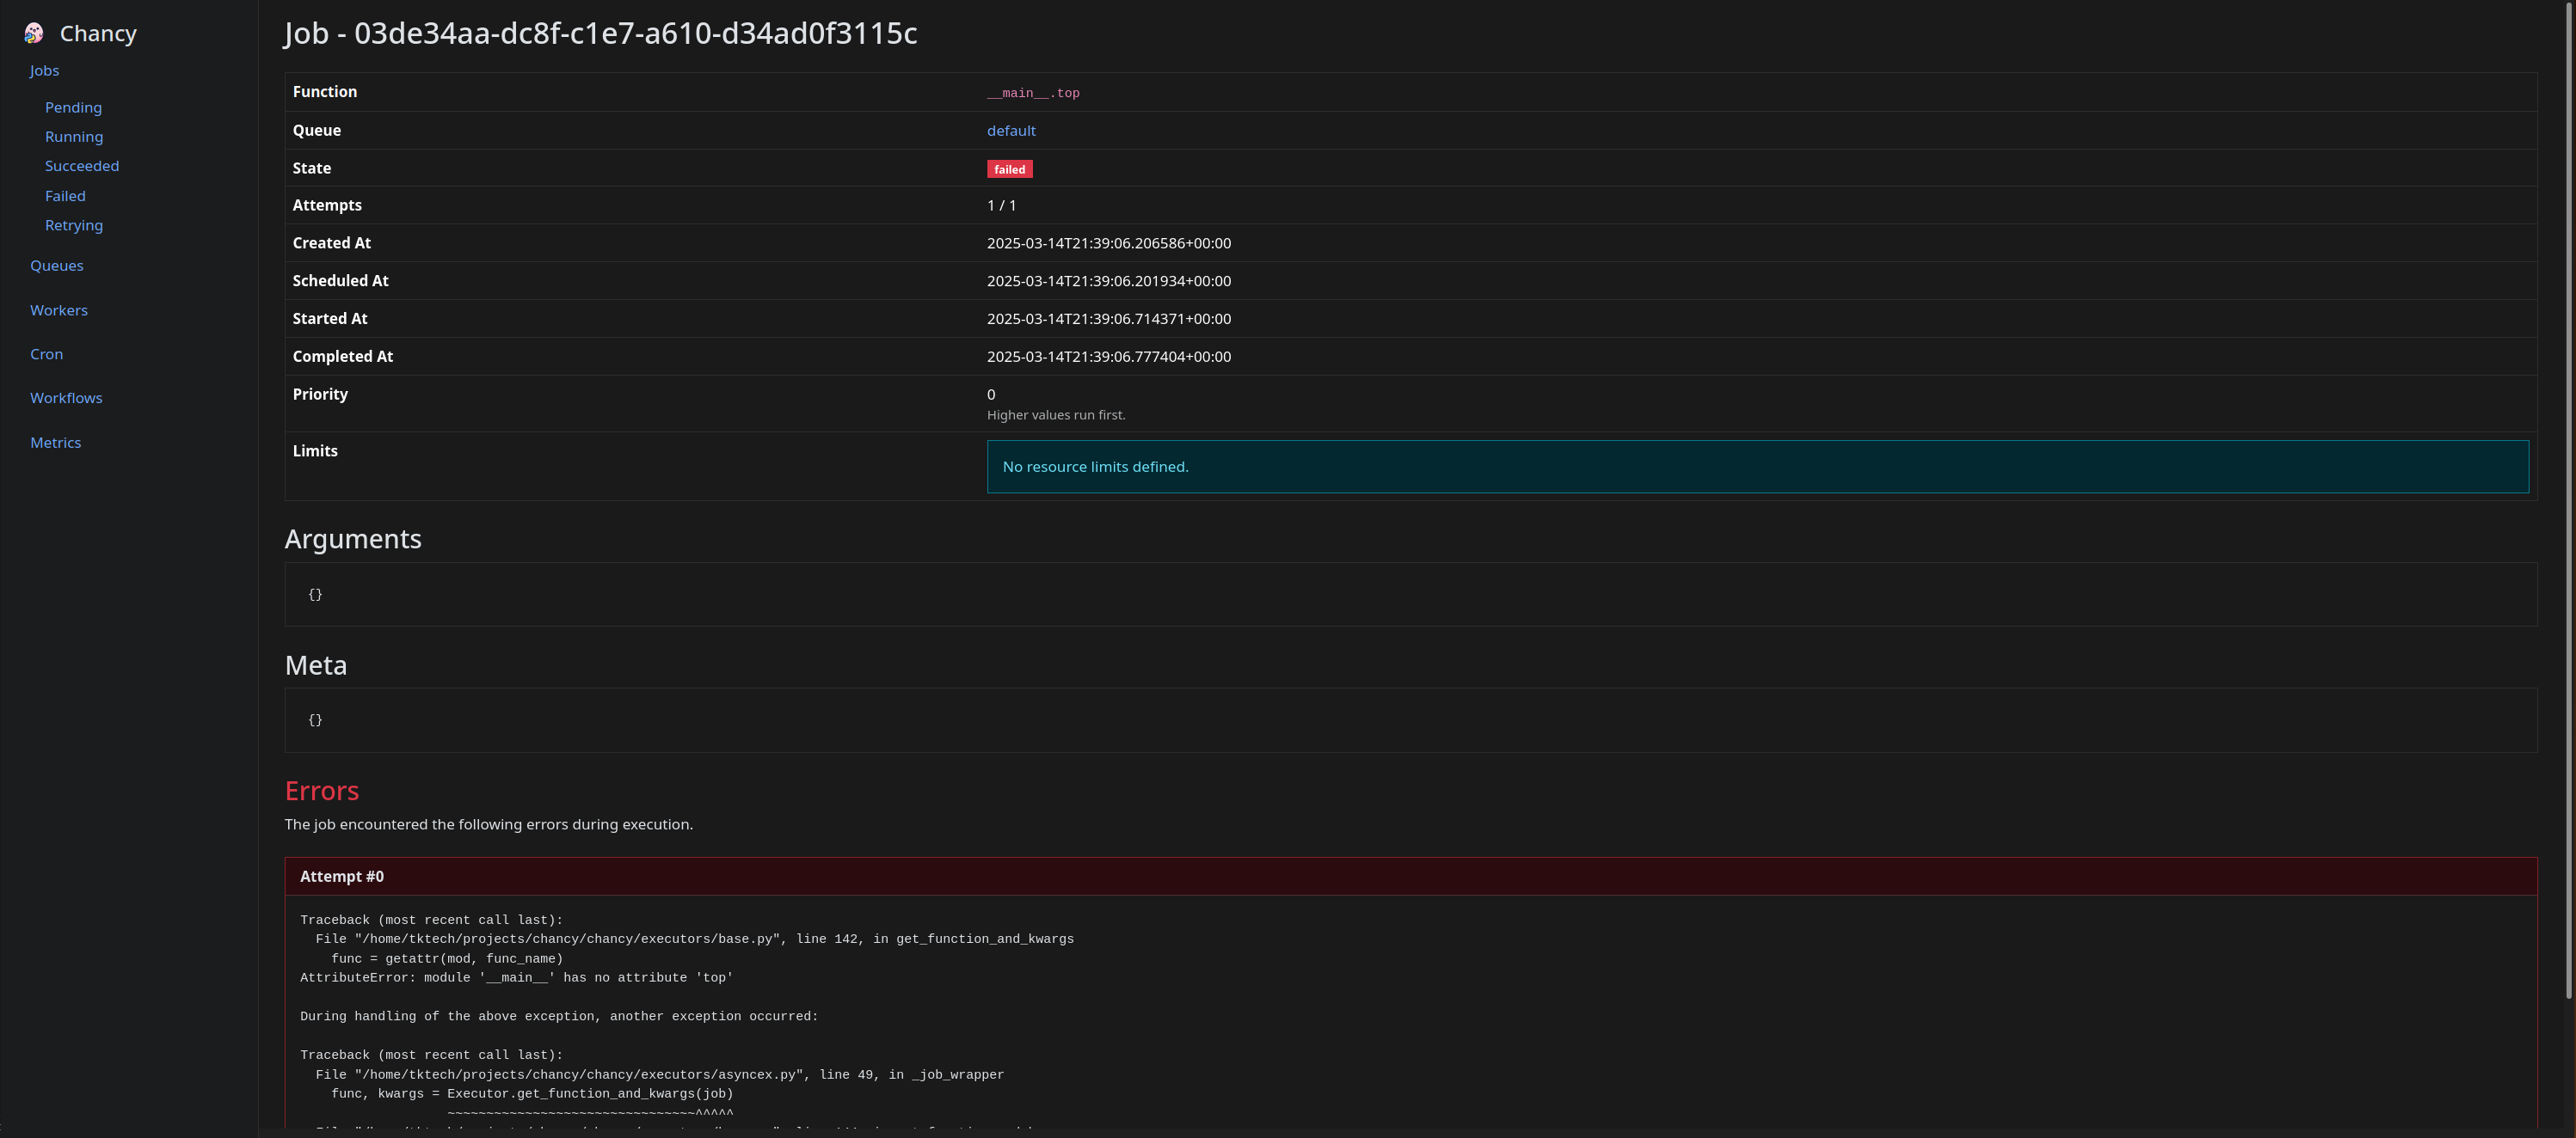The height and width of the screenshot is (1138, 2576).
Task: Click the __main__.top function name
Action: (x=1033, y=93)
